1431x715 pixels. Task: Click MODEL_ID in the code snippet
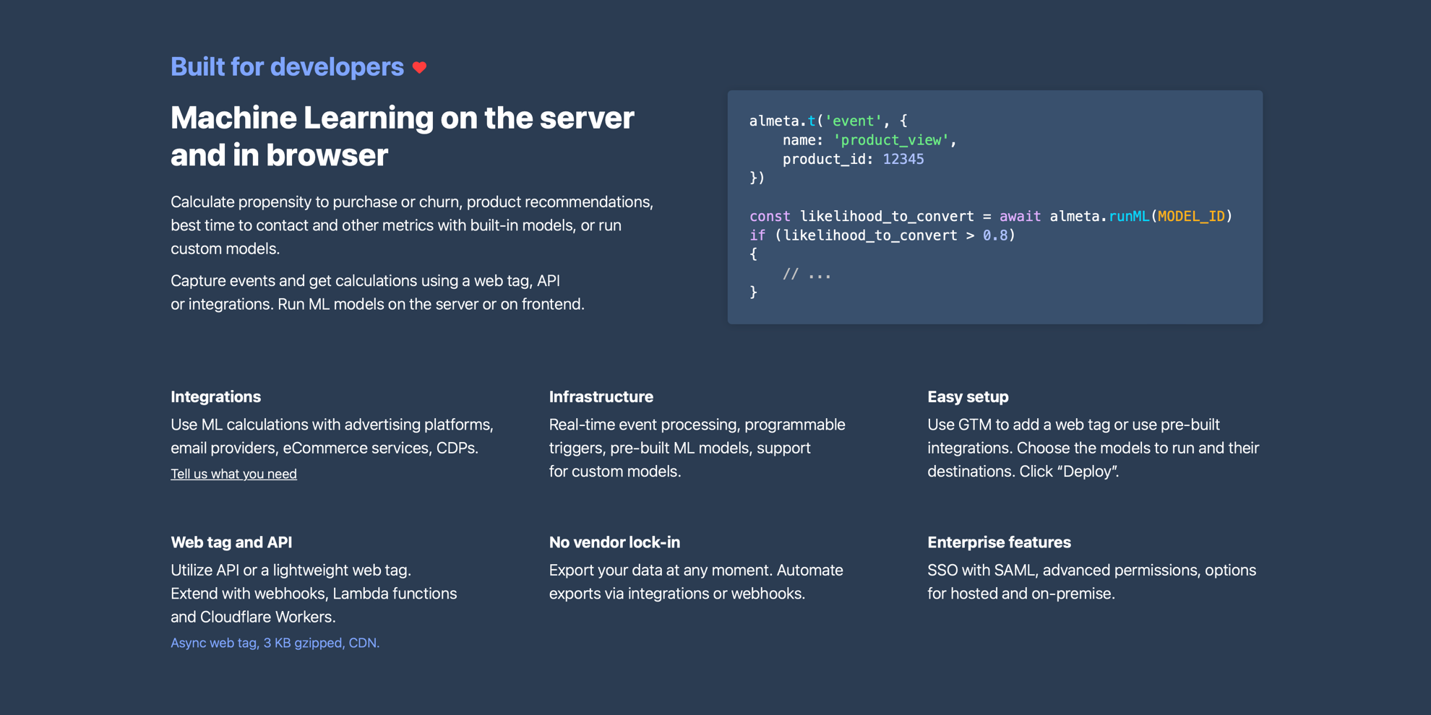[x=1191, y=216]
